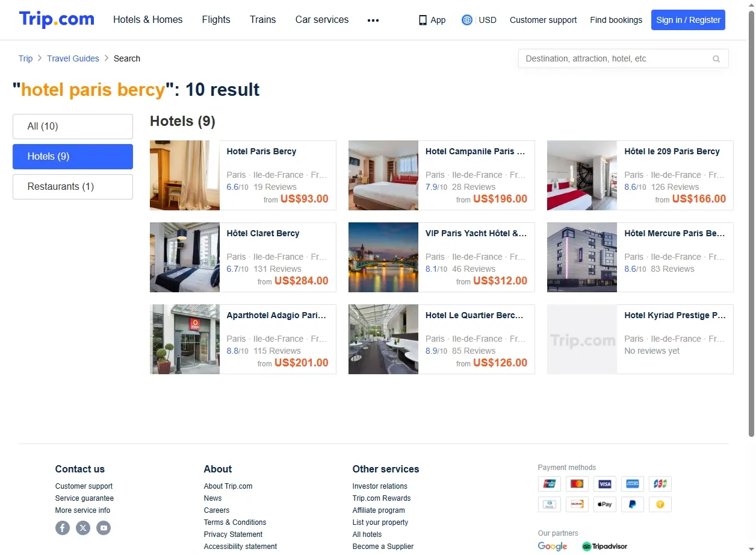Viewport: 756px width, 555px height.
Task: Open Terms & Conditions footer link
Action: tap(235, 522)
